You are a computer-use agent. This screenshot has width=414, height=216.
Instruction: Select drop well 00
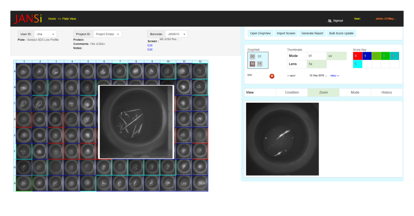[x=252, y=56]
